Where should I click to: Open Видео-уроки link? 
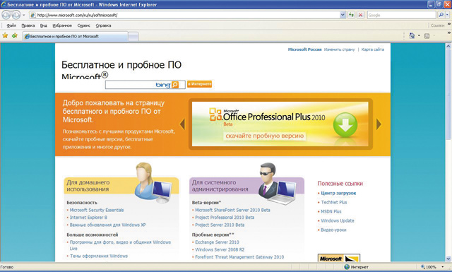(x=333, y=230)
